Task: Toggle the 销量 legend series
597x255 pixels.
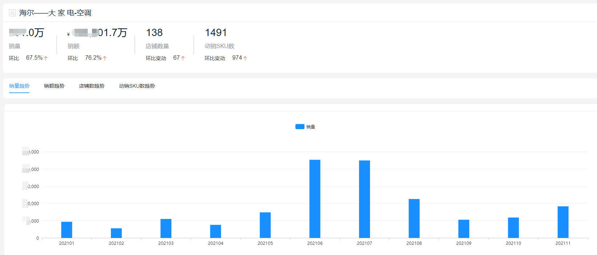Action: pos(305,127)
